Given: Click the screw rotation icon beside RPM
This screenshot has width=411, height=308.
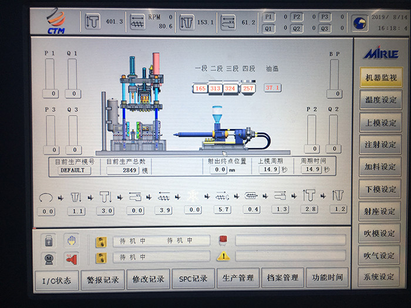Looking at the screenshot, I should [137, 22].
